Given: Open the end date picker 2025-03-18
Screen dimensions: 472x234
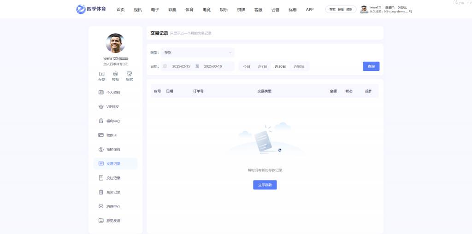Looking at the screenshot, I should pos(212,66).
